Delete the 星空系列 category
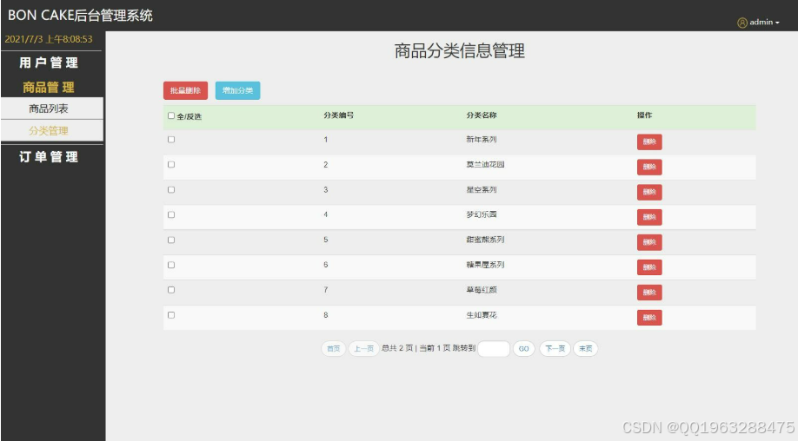Screen dimensions: 798x441 point(649,192)
